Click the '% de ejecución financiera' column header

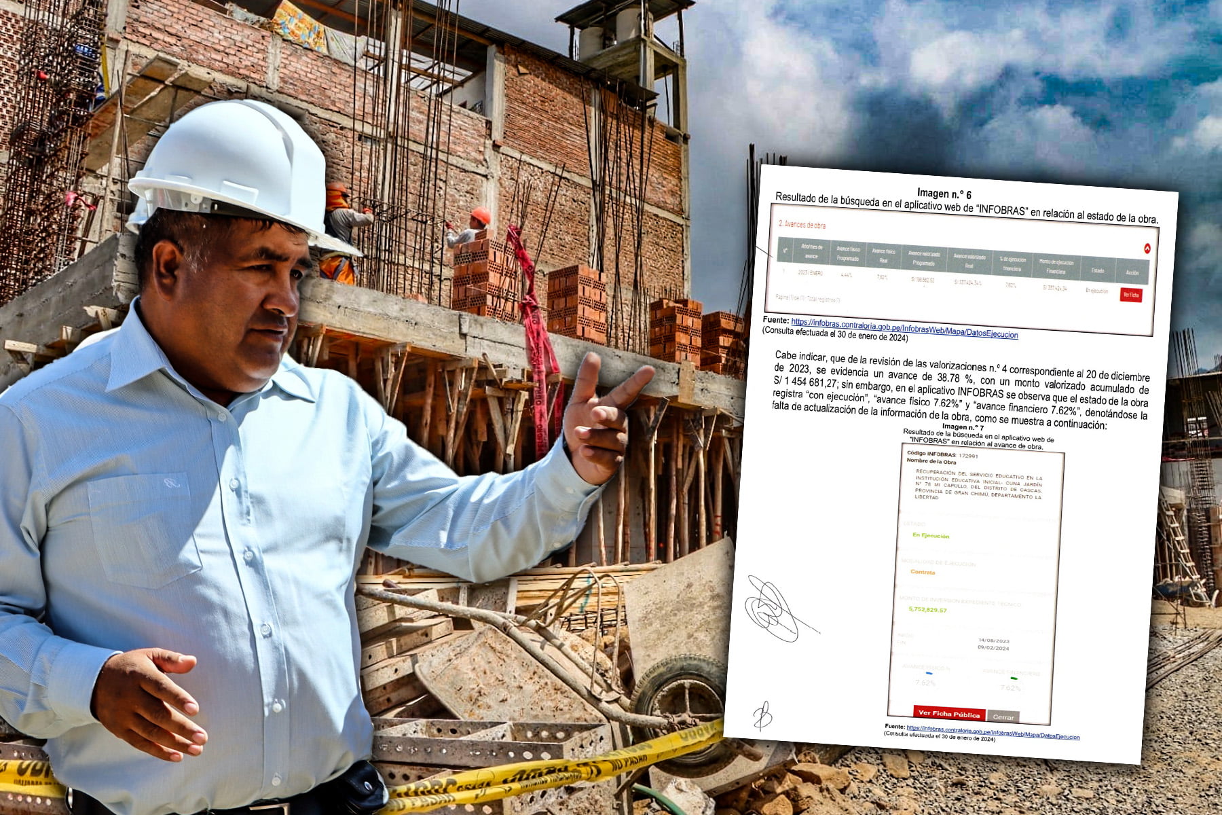(x=1012, y=264)
